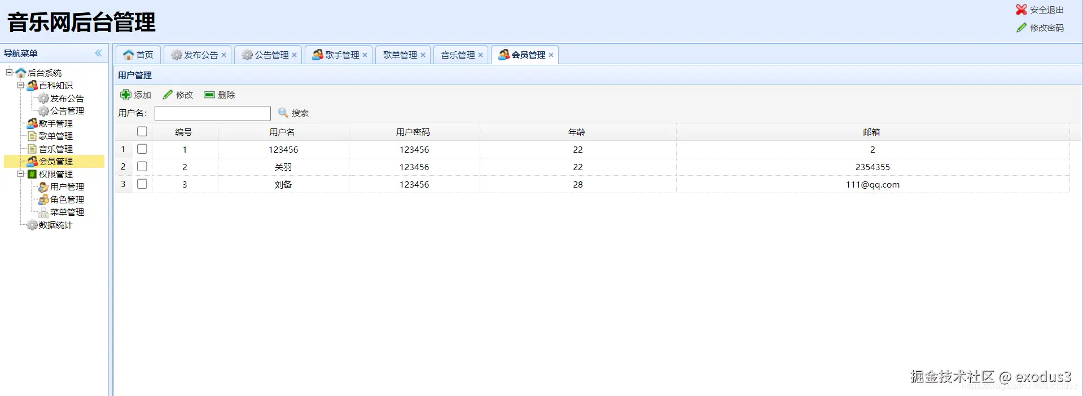Focus the 用户名 search input field
The height and width of the screenshot is (396, 1083).
pos(213,113)
